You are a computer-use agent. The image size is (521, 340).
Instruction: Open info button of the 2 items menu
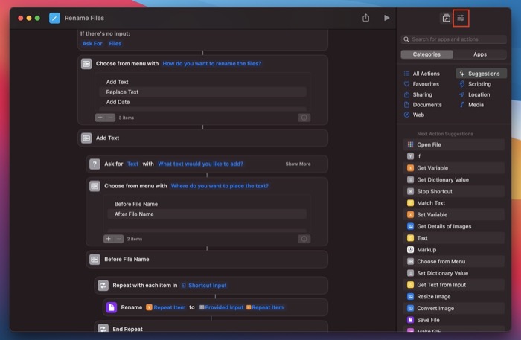click(x=304, y=239)
